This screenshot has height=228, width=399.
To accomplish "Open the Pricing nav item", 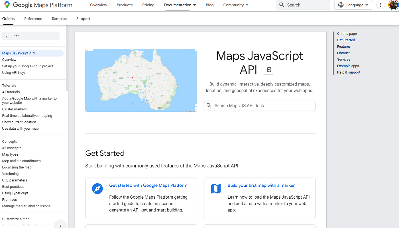I will 148,5.
